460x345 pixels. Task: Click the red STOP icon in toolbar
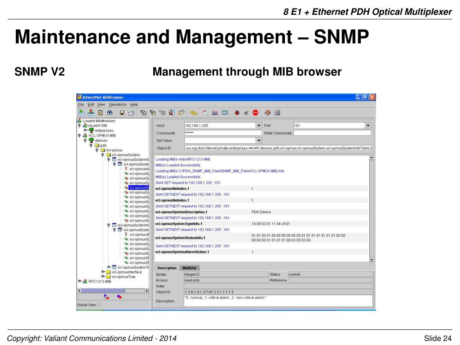click(x=256, y=113)
